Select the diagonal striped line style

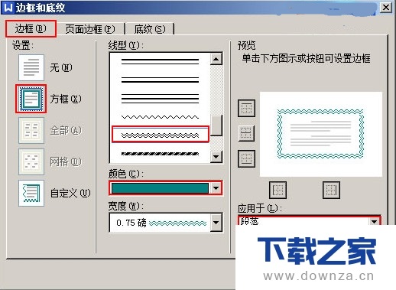[161, 154]
